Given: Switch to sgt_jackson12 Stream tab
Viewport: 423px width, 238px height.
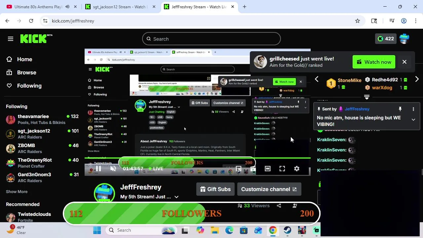Looking at the screenshot, I should (120, 7).
